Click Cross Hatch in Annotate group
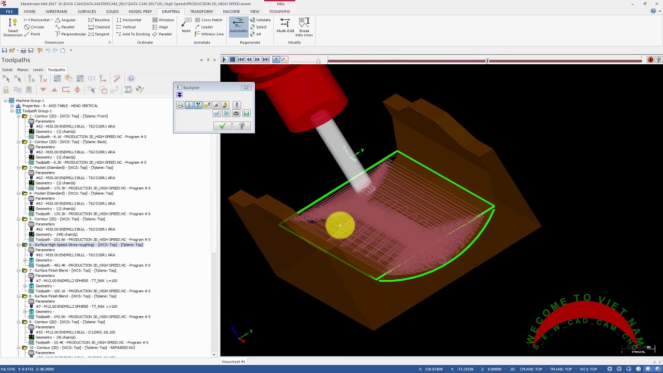Image resolution: width=663 pixels, height=373 pixels. coord(208,20)
